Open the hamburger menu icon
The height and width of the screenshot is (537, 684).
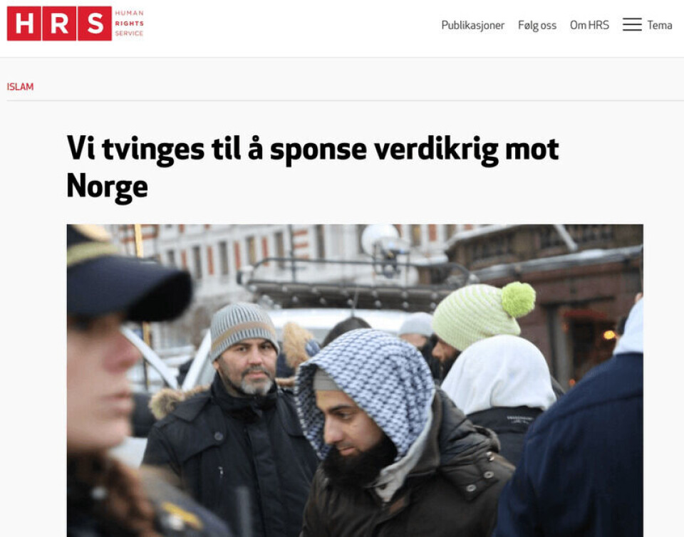click(x=632, y=25)
